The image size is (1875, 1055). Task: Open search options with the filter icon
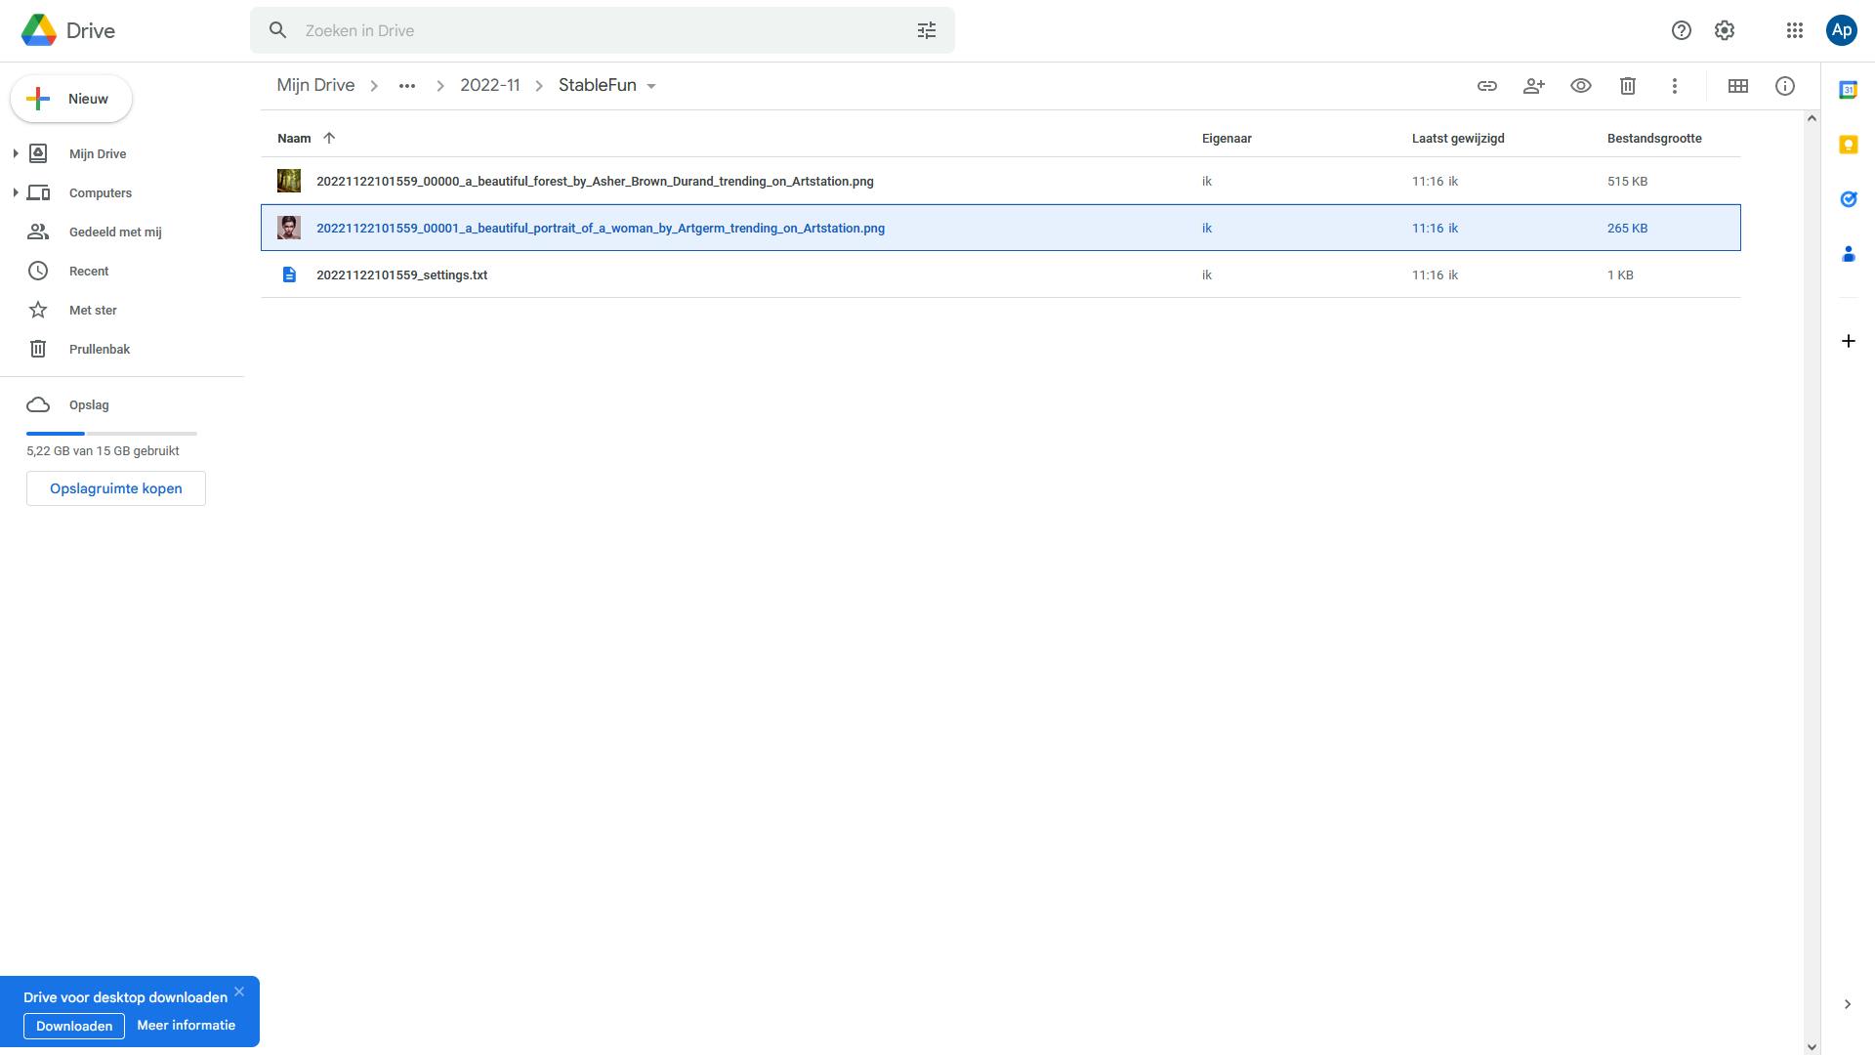tap(926, 30)
